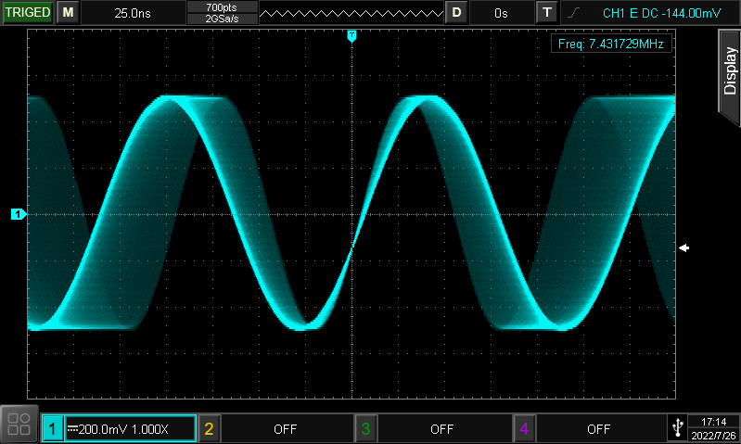This screenshot has height=444, width=741.
Task: Click the D delay icon
Action: click(x=455, y=13)
